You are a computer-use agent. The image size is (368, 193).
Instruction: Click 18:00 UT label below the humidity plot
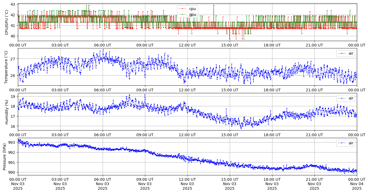pos(272,135)
